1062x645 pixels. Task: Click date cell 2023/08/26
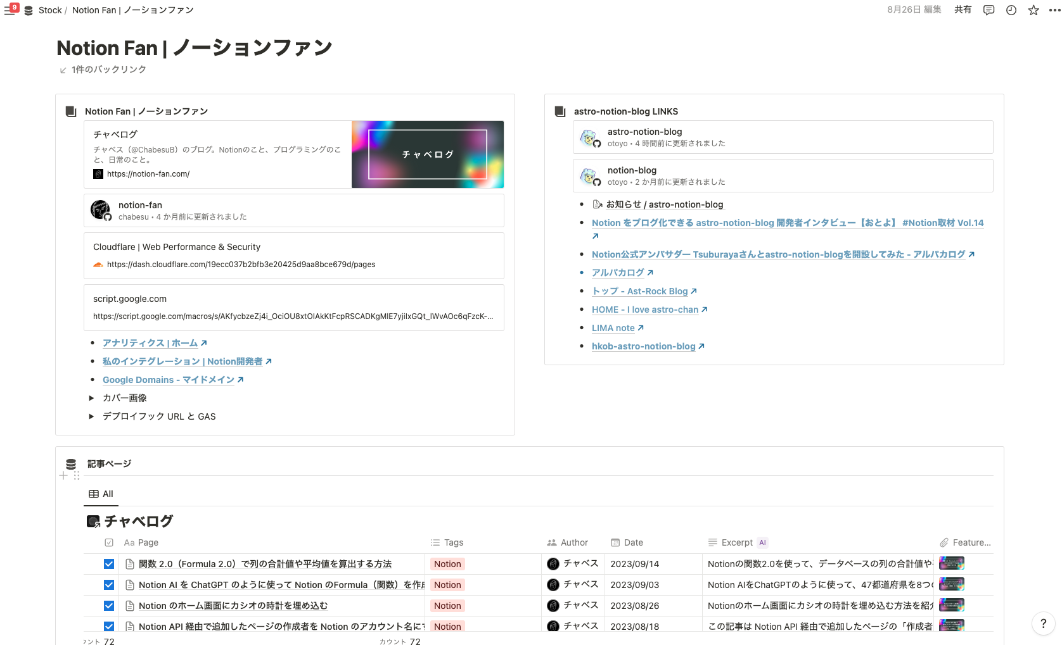coord(653,606)
